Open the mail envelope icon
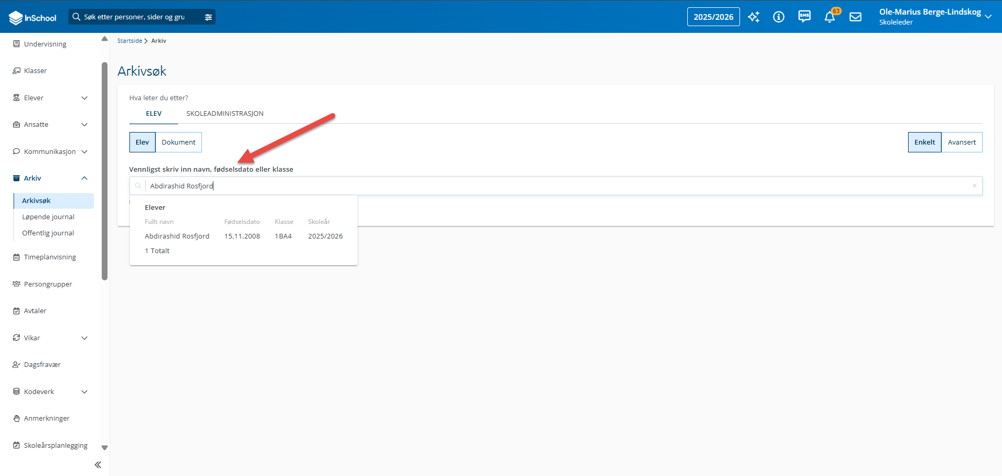The image size is (1002, 476). [855, 17]
